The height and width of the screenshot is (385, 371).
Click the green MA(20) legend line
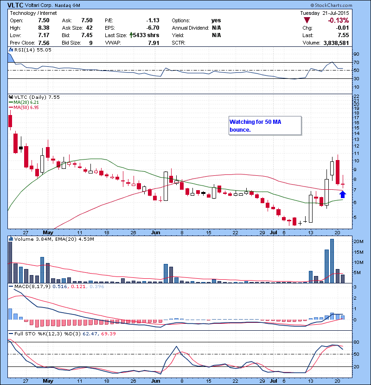[11, 103]
